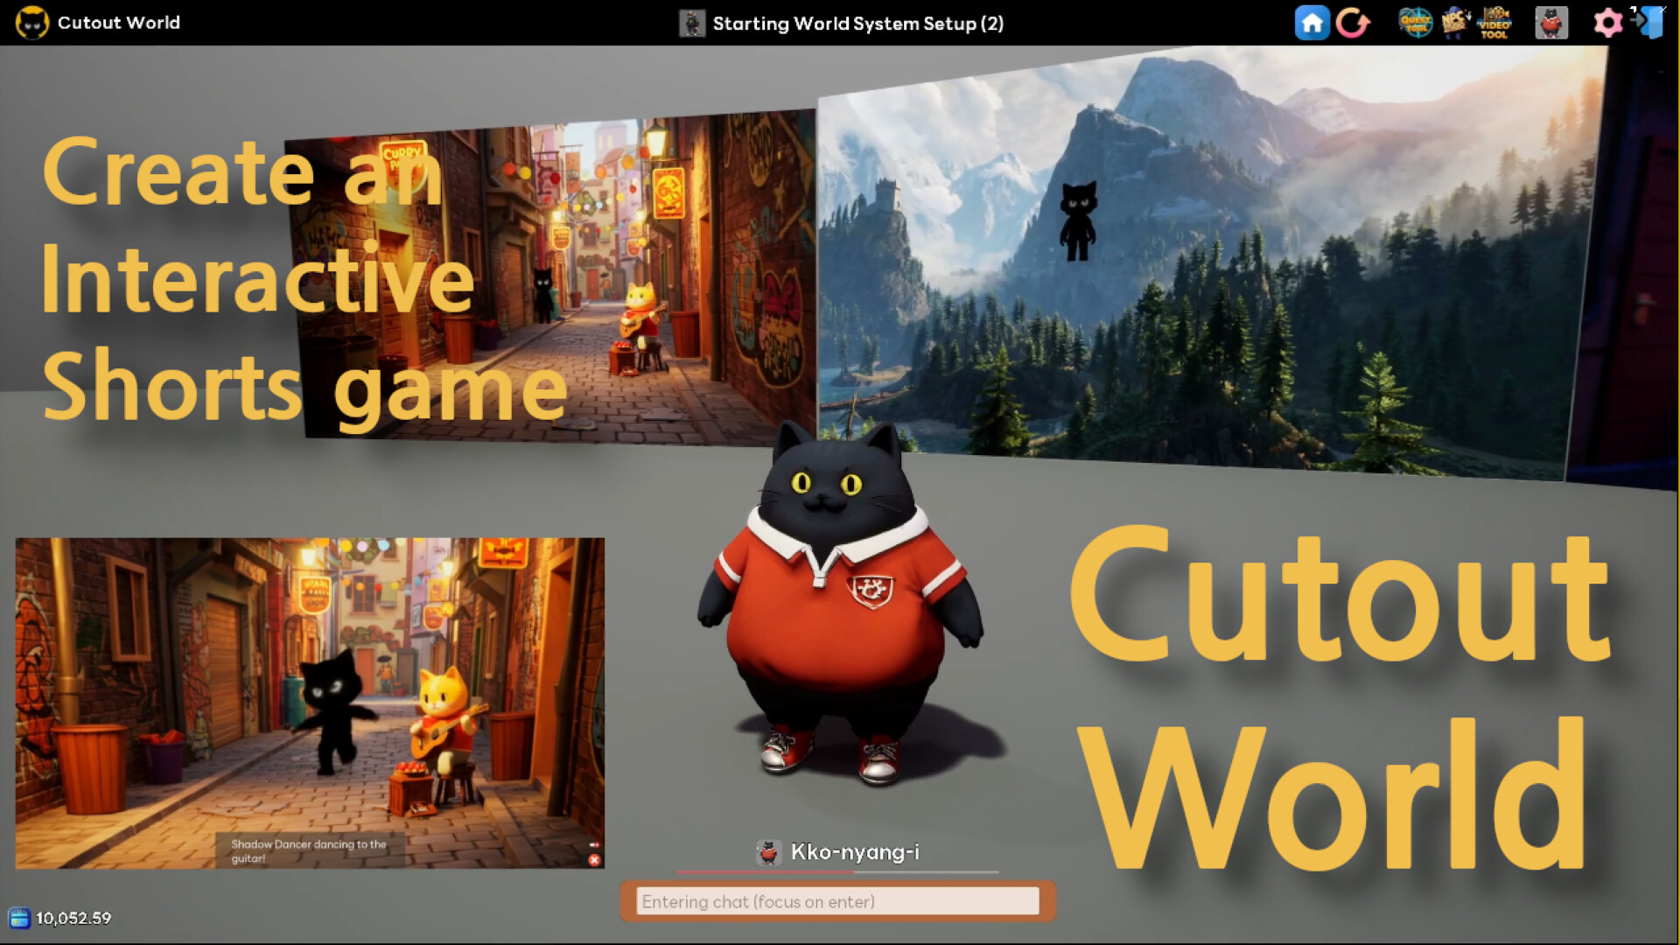Go to the Home screen
The image size is (1680, 945).
pyautogui.click(x=1312, y=23)
